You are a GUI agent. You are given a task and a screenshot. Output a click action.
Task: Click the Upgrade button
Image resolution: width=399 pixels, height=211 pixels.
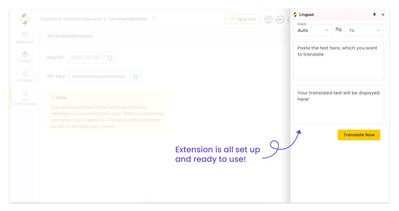coord(243,19)
